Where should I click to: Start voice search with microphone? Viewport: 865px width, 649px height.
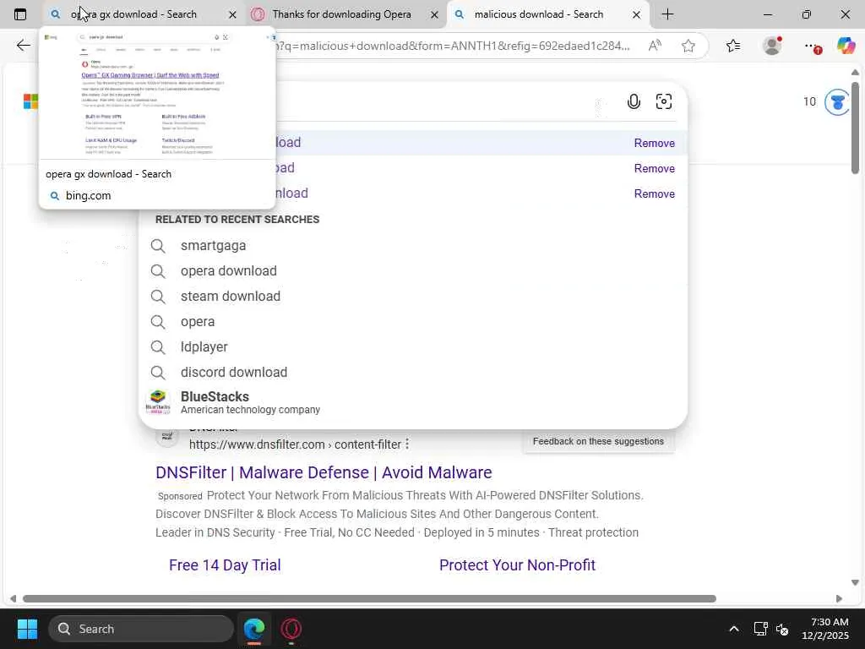(634, 101)
